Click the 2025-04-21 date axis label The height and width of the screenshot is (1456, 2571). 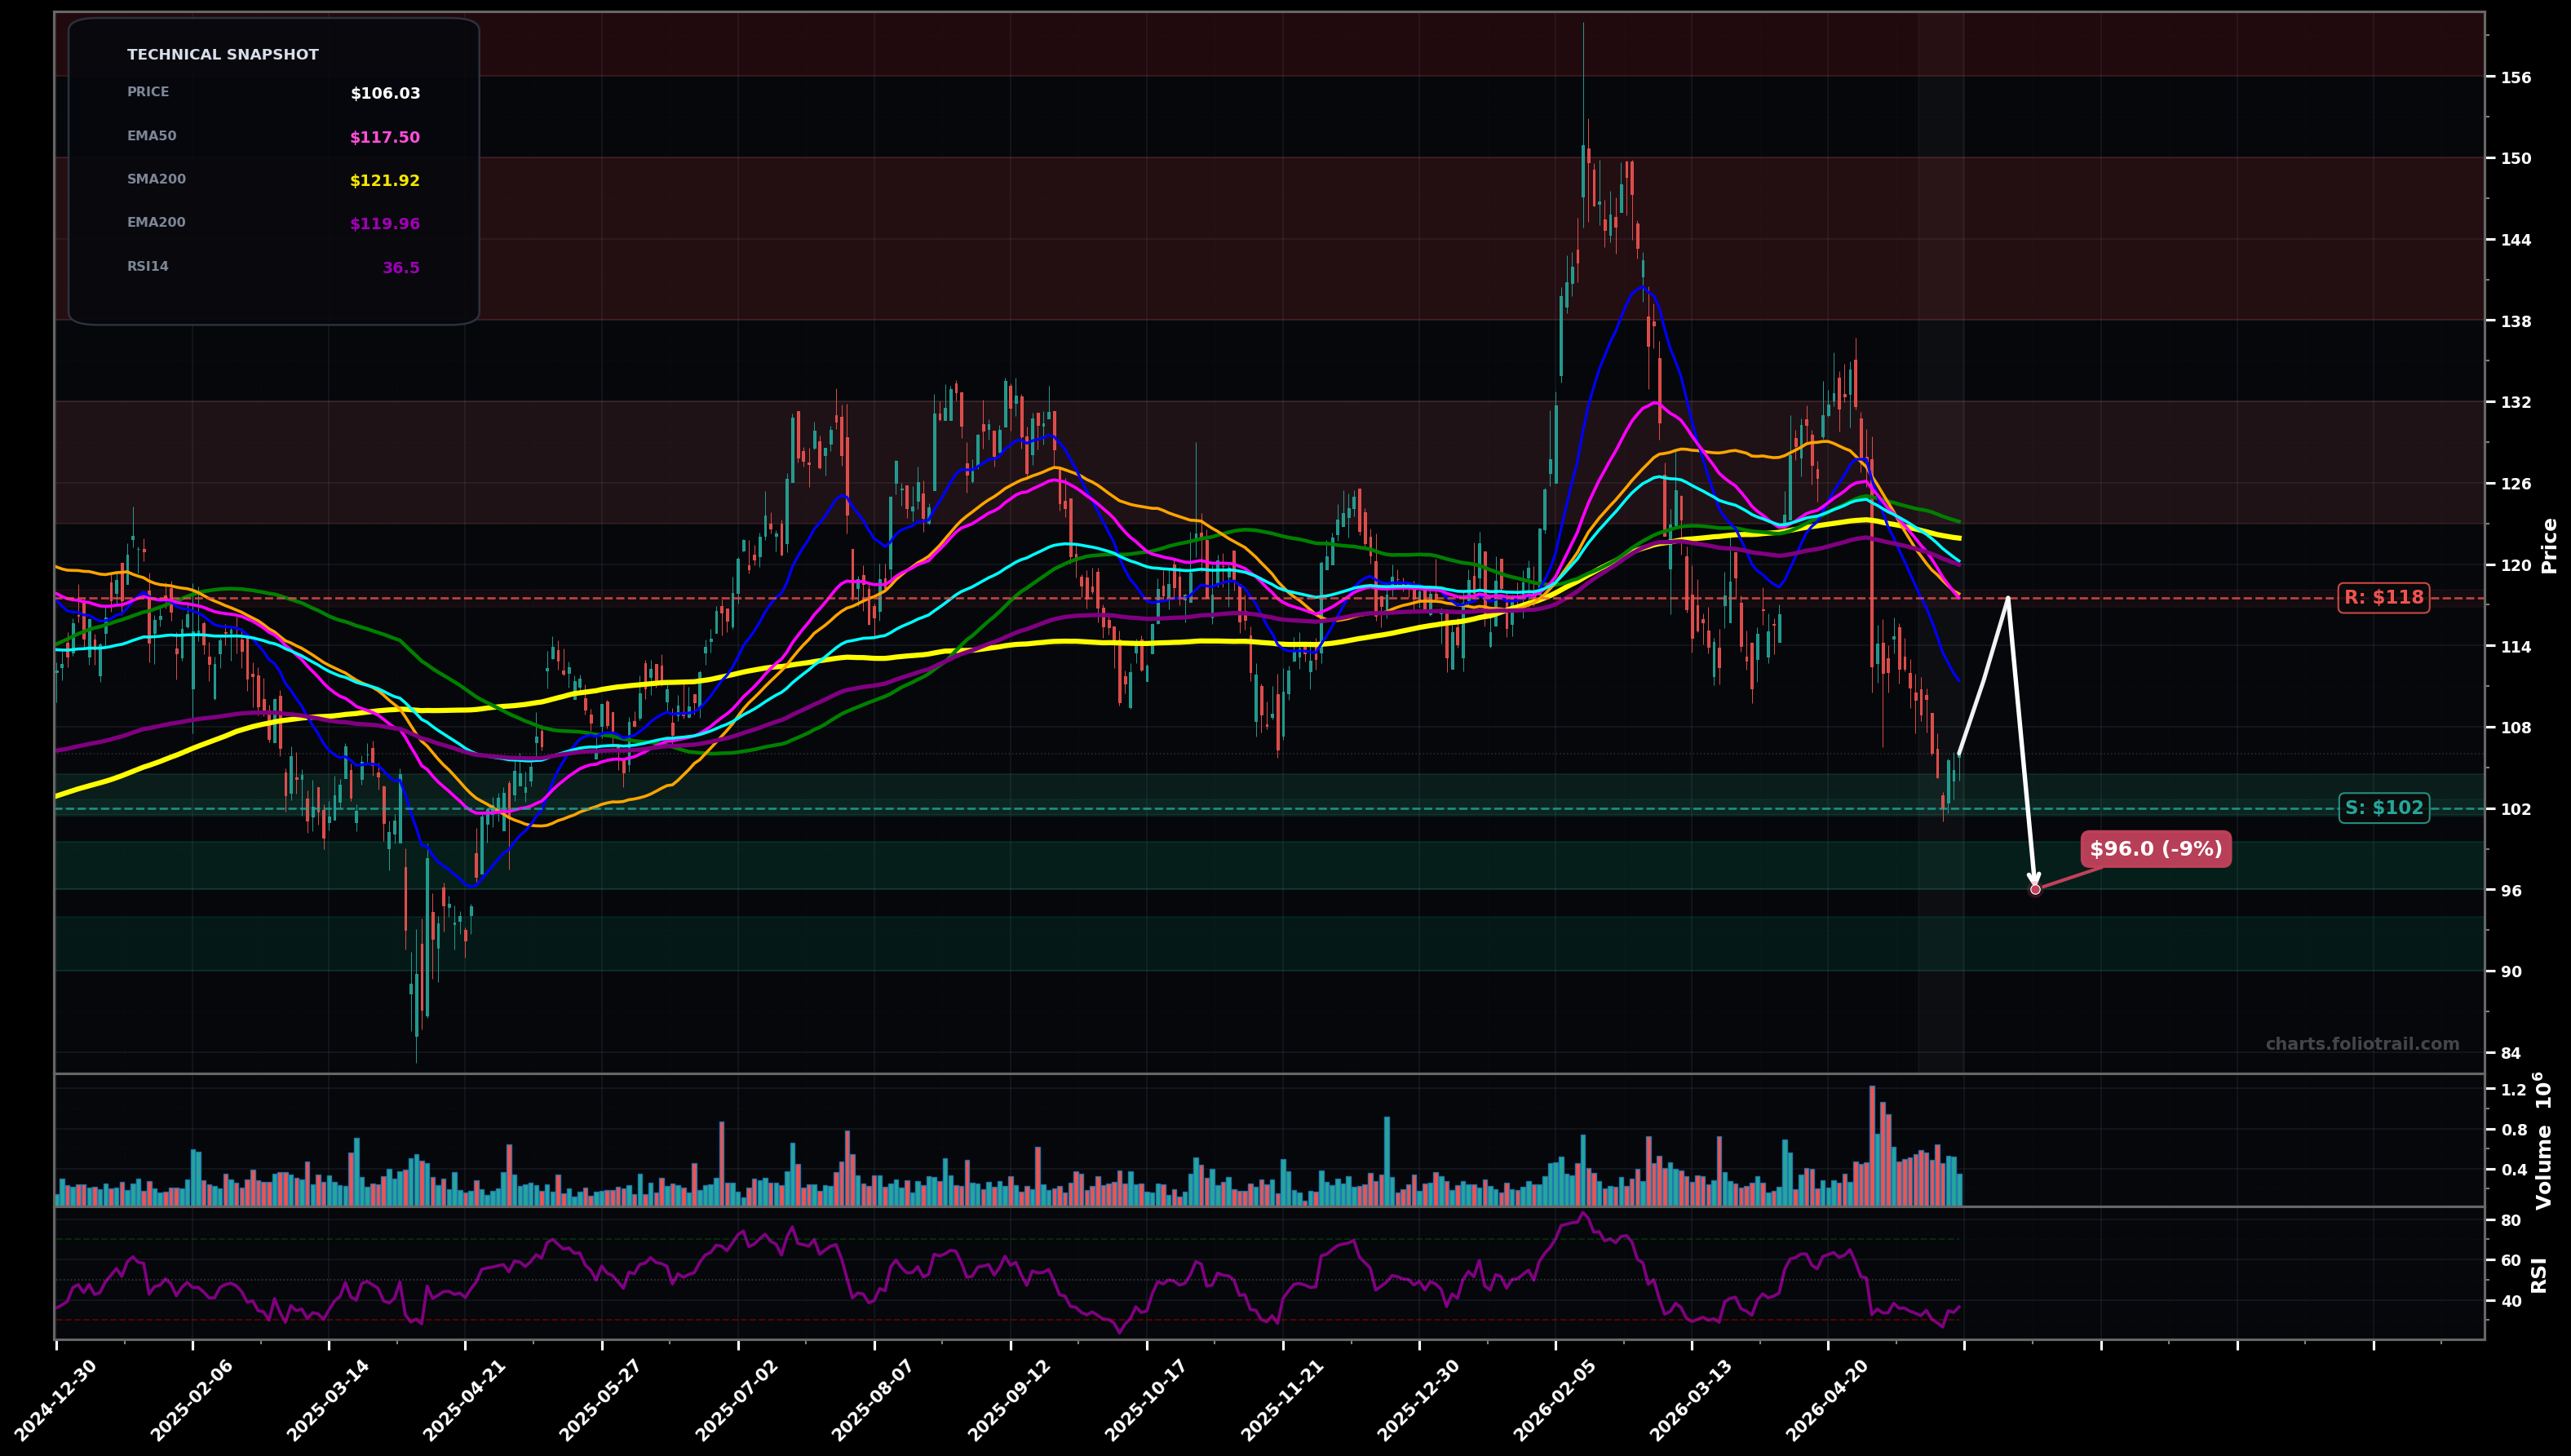(x=465, y=1400)
